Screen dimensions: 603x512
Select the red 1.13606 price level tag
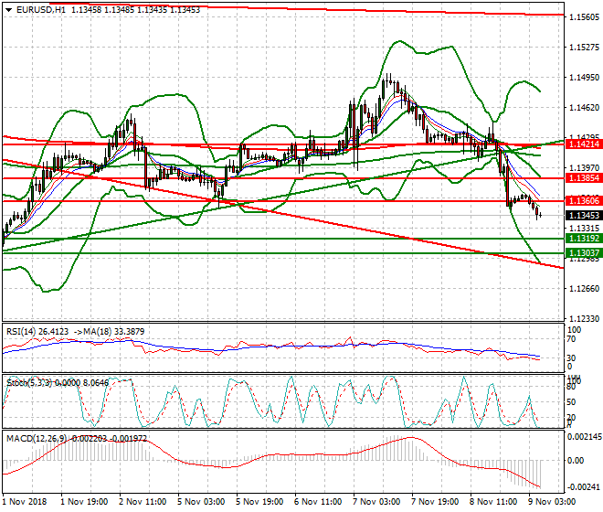tap(583, 200)
